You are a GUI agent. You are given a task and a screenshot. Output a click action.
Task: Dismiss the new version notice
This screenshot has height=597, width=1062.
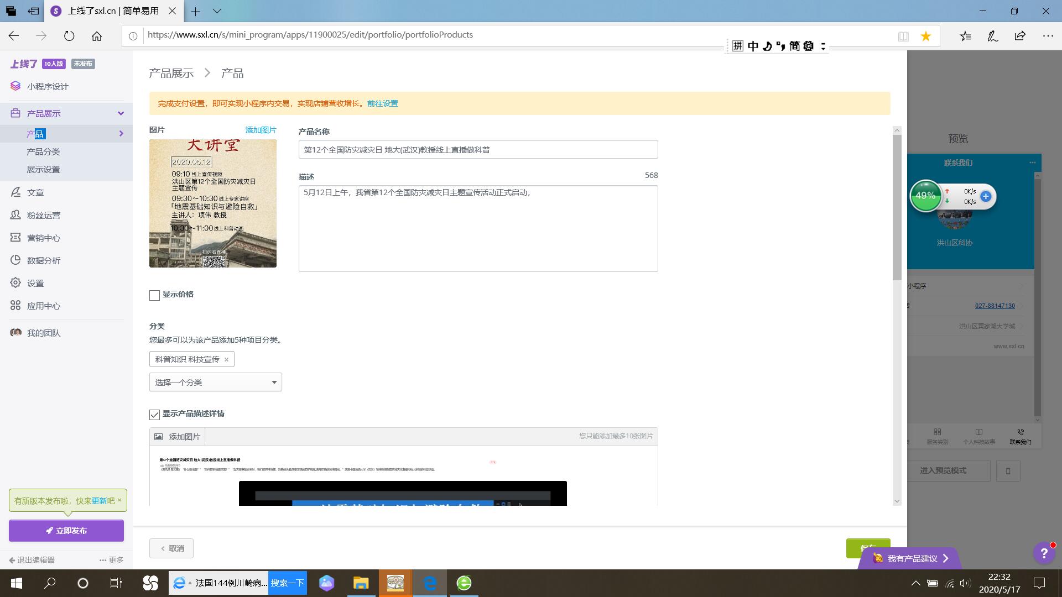(119, 500)
